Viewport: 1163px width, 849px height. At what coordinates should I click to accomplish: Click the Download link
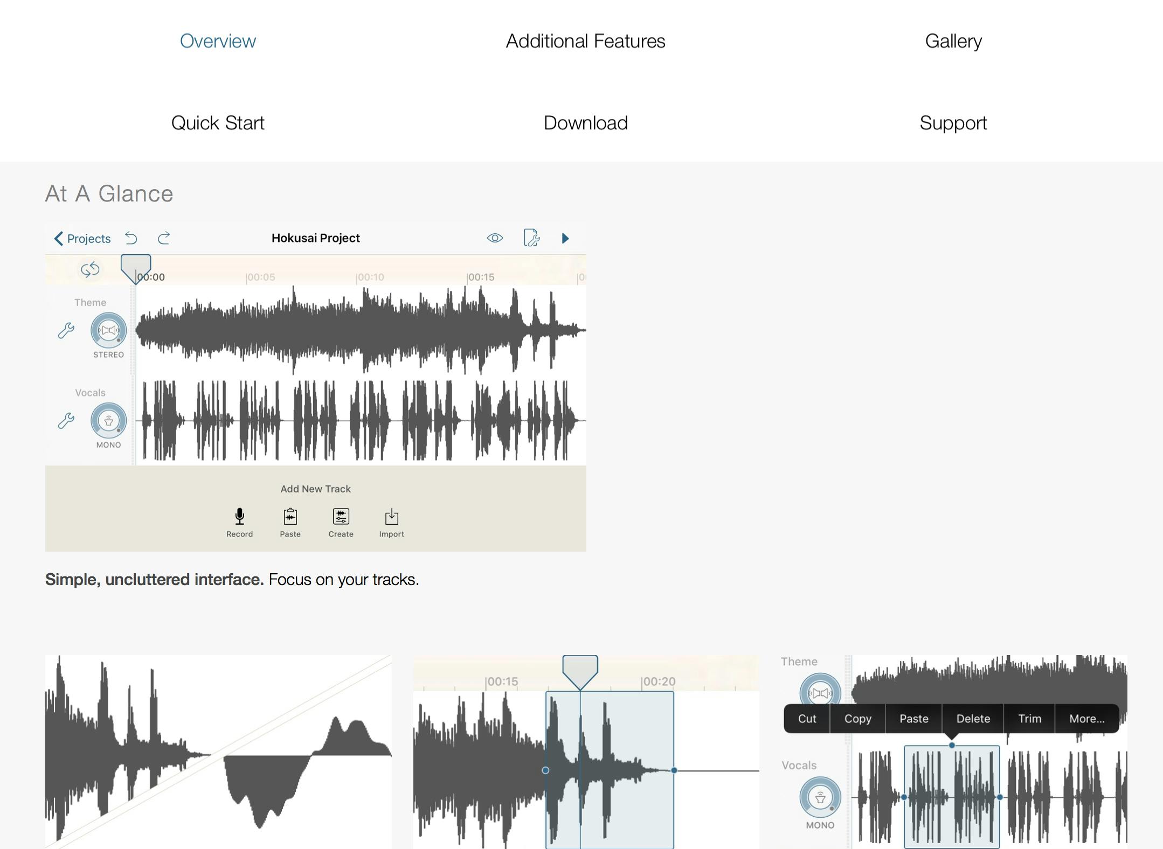[x=585, y=123]
